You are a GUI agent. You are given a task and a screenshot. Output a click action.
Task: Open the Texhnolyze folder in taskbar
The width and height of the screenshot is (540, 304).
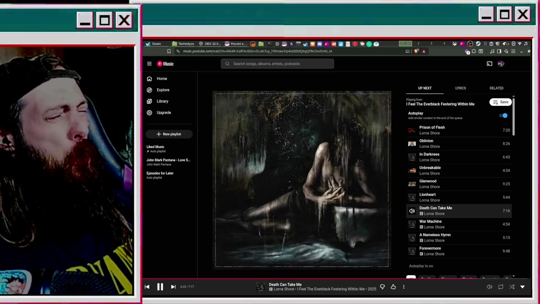183,43
